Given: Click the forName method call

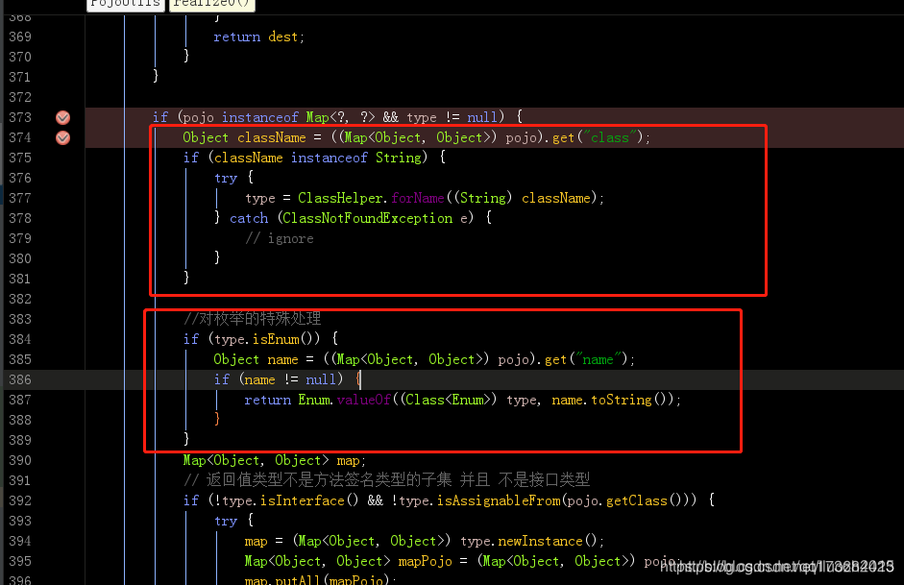Looking at the screenshot, I should 417,198.
